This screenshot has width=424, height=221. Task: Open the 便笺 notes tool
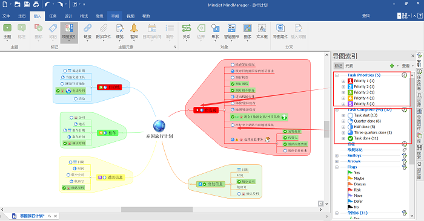point(119,31)
